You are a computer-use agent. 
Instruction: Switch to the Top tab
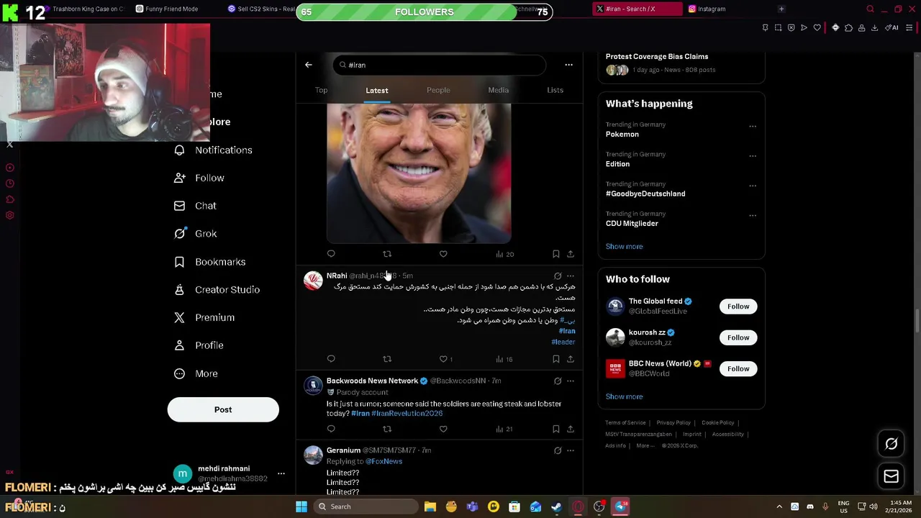321,90
